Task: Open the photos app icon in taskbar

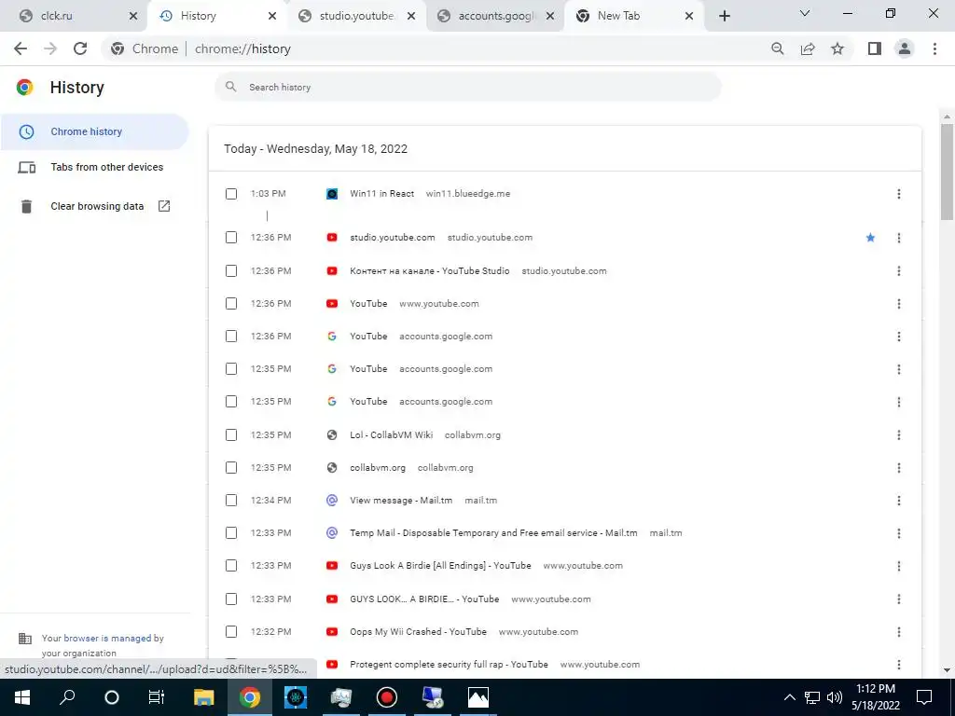Action: pyautogui.click(x=478, y=697)
